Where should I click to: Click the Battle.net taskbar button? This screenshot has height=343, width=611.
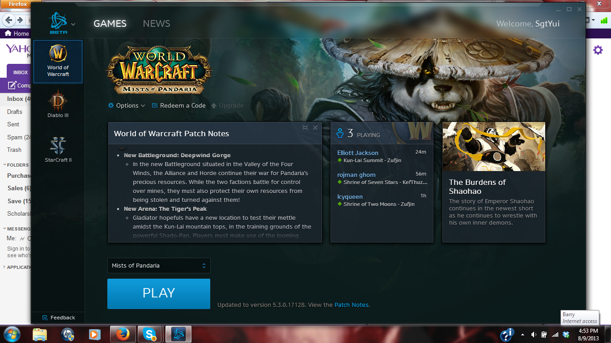[x=178, y=334]
